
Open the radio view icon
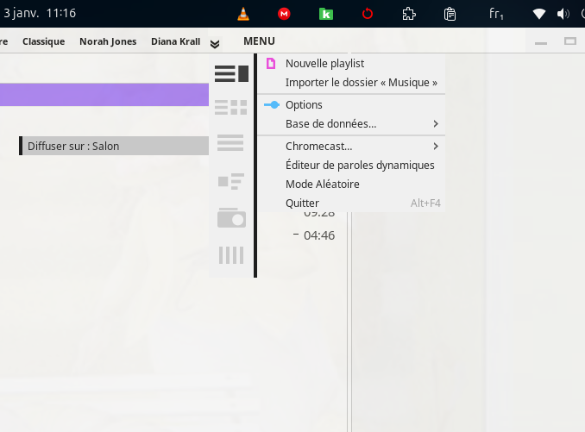click(x=231, y=218)
